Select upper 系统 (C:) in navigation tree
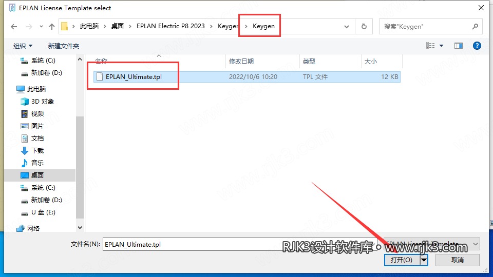This screenshot has height=277, width=493. [x=43, y=61]
